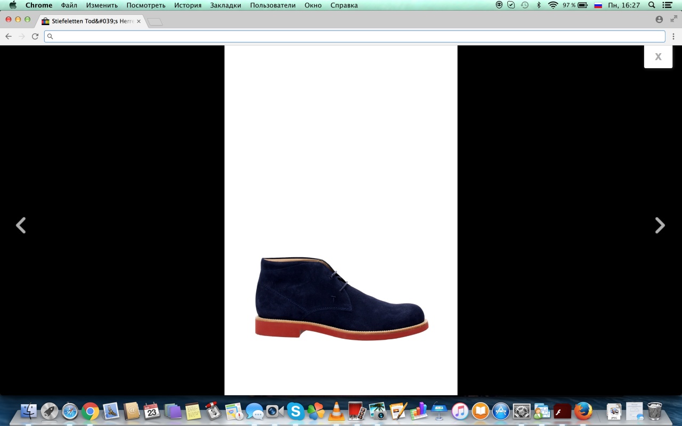Click the navy suede boot image
The height and width of the screenshot is (426, 682).
coord(341,298)
